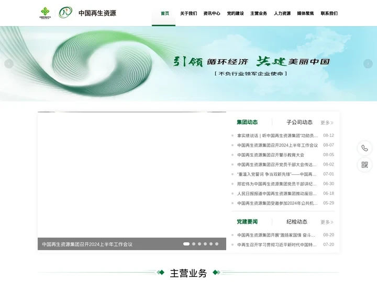The height and width of the screenshot is (282, 377).
Task: Click slideshow caption 中国再生资源集团召开2024上半年工作会议
Action: 87,244
